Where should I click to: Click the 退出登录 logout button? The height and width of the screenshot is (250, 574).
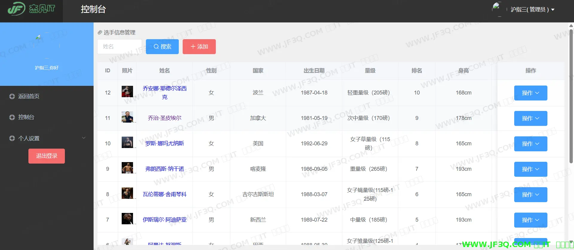point(47,156)
